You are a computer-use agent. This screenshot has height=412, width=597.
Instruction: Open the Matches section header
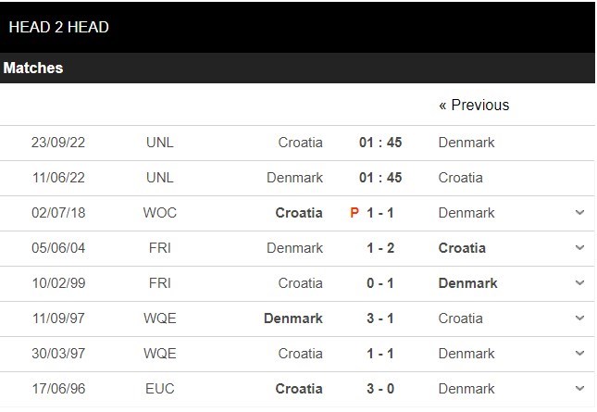297,68
